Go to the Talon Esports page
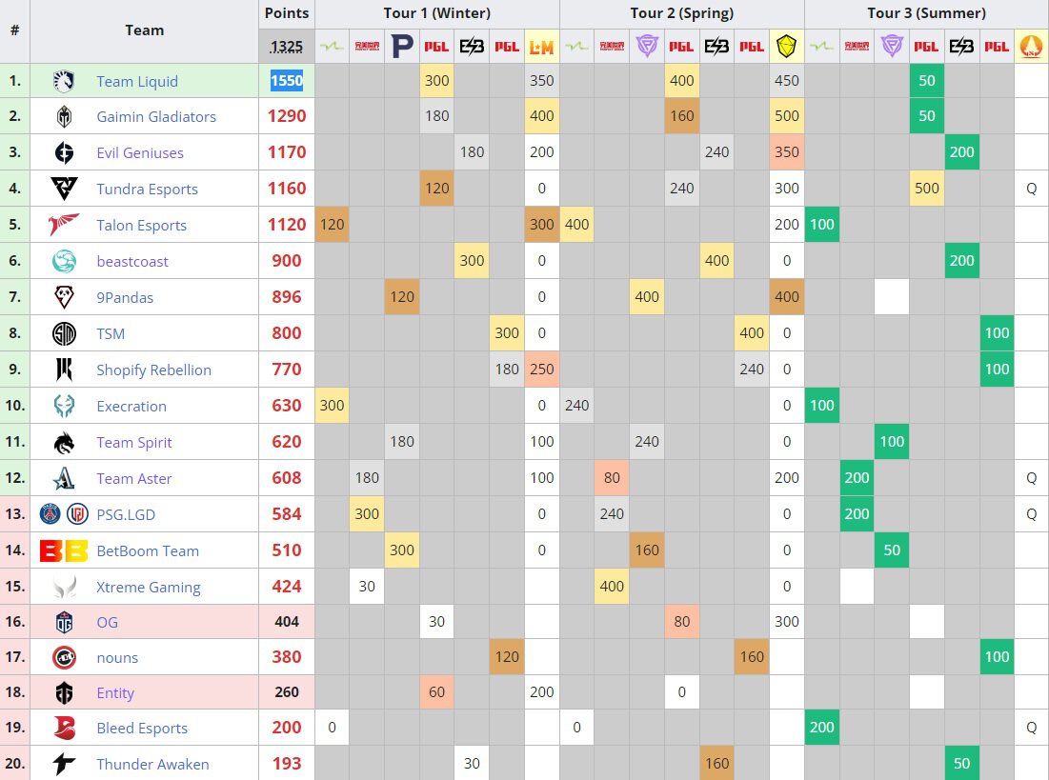 pyautogui.click(x=141, y=226)
